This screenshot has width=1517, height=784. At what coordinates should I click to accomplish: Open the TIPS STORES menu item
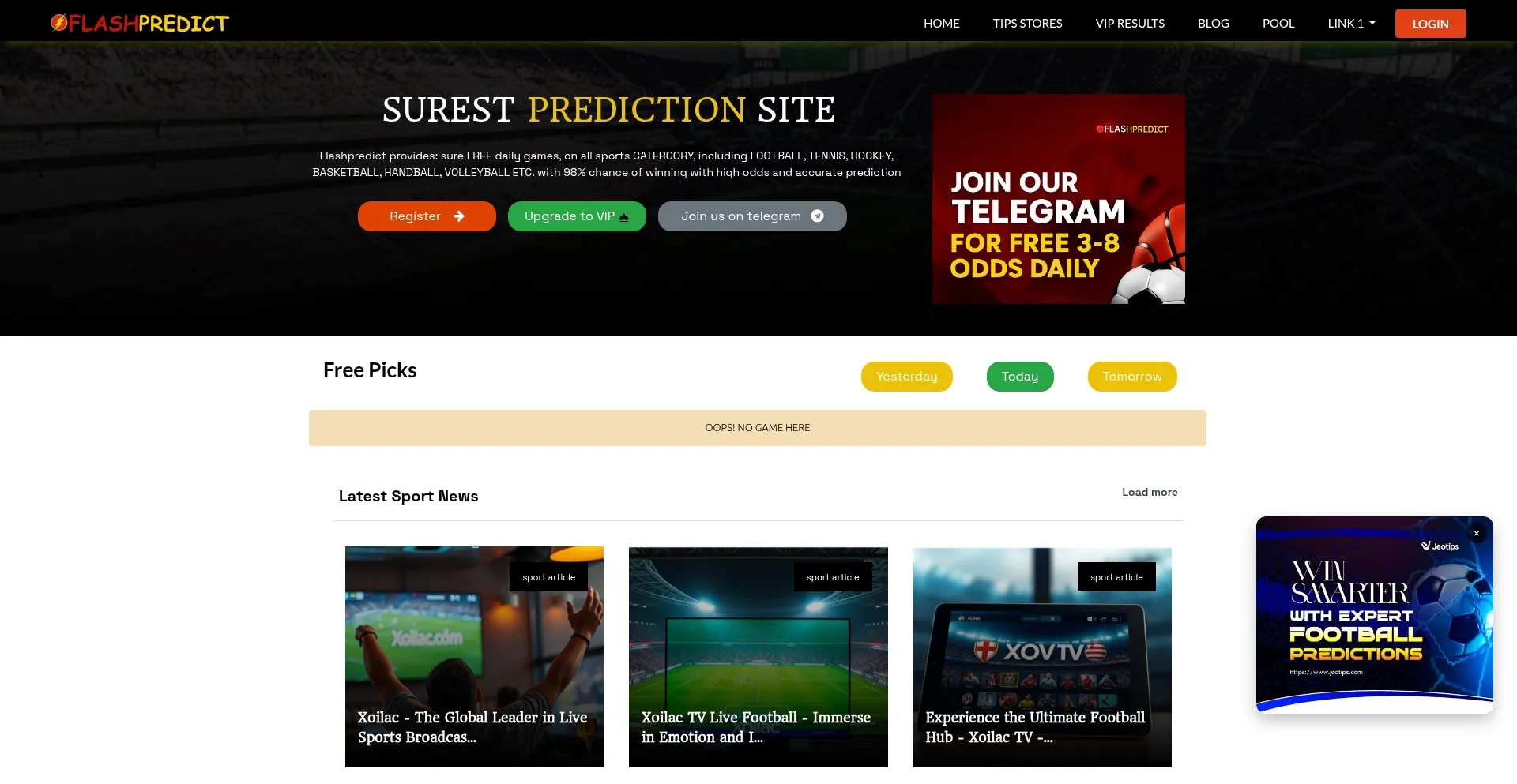tap(1027, 24)
